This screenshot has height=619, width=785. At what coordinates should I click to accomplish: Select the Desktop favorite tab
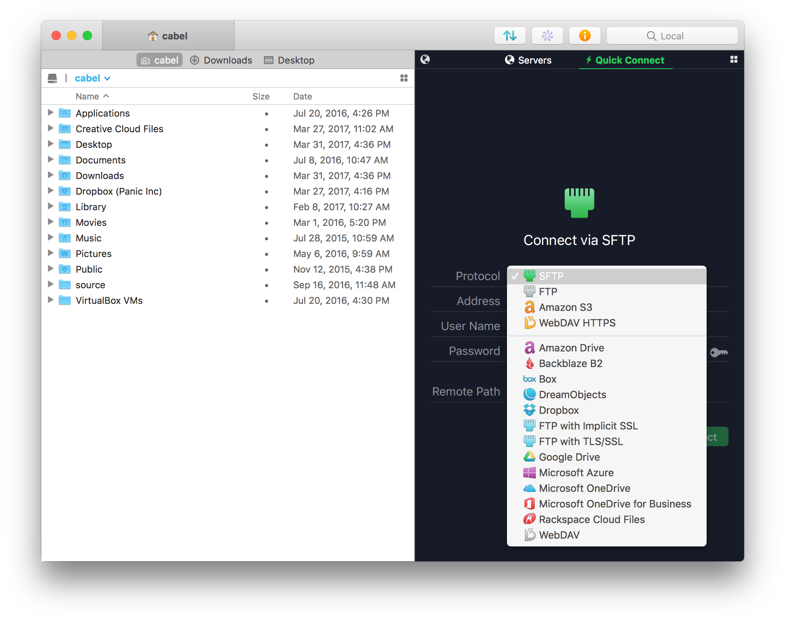(x=289, y=60)
